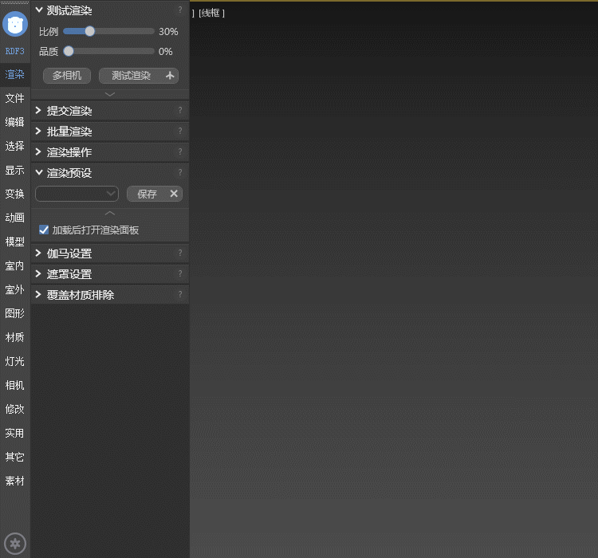Open the 其它 sidebar tab
The image size is (598, 558).
click(15, 457)
